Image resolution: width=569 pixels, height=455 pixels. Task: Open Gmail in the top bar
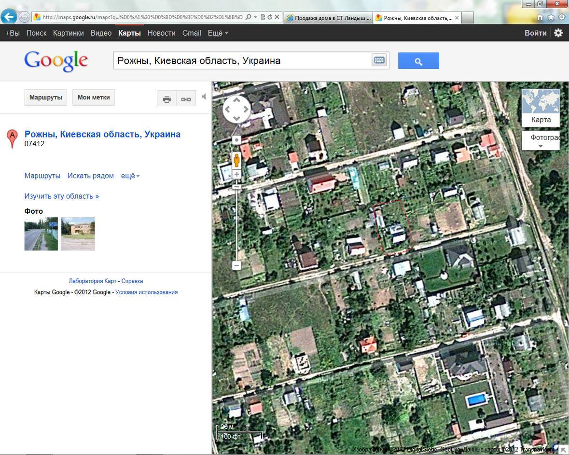[x=192, y=33]
